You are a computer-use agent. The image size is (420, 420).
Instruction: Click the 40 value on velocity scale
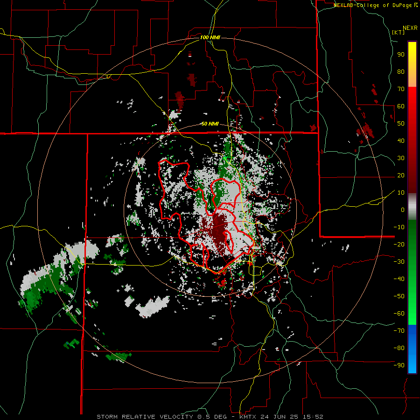(x=401, y=140)
